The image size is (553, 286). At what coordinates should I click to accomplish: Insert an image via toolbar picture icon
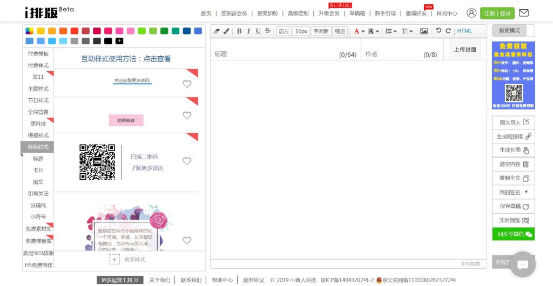point(424,31)
